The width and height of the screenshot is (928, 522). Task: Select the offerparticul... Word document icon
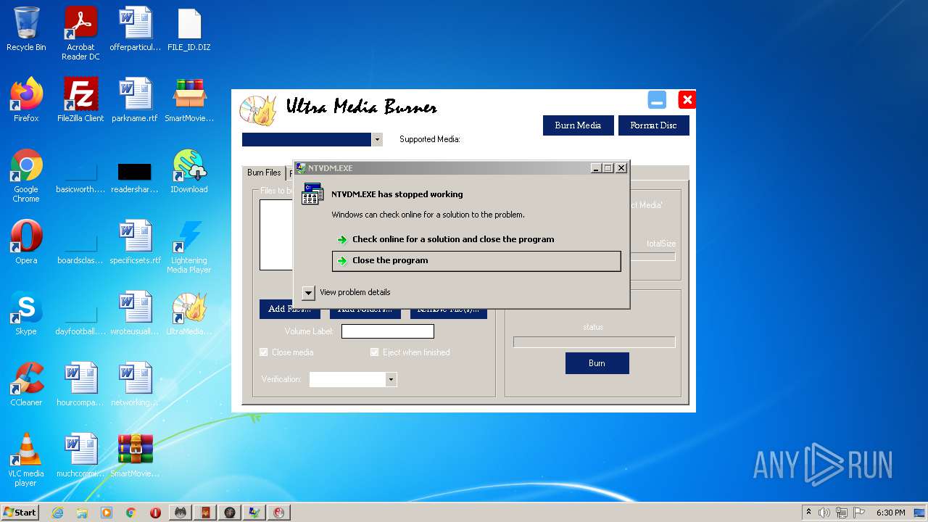click(136, 29)
